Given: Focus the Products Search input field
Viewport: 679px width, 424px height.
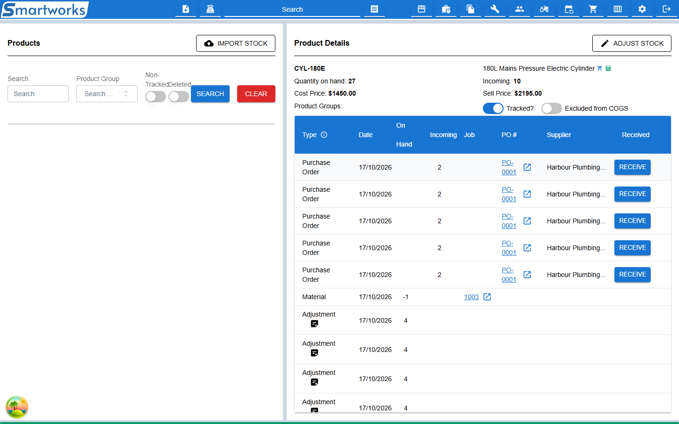Looking at the screenshot, I should coord(38,94).
